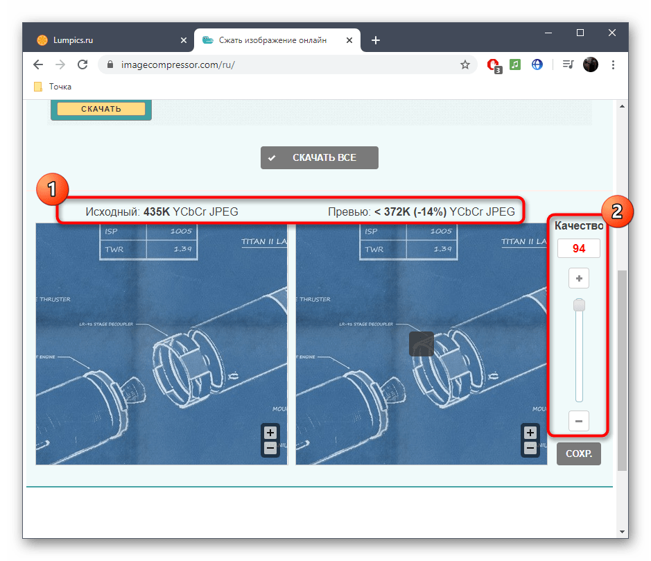
Task: Switch to the Lumpics.ru tab
Action: 108,40
